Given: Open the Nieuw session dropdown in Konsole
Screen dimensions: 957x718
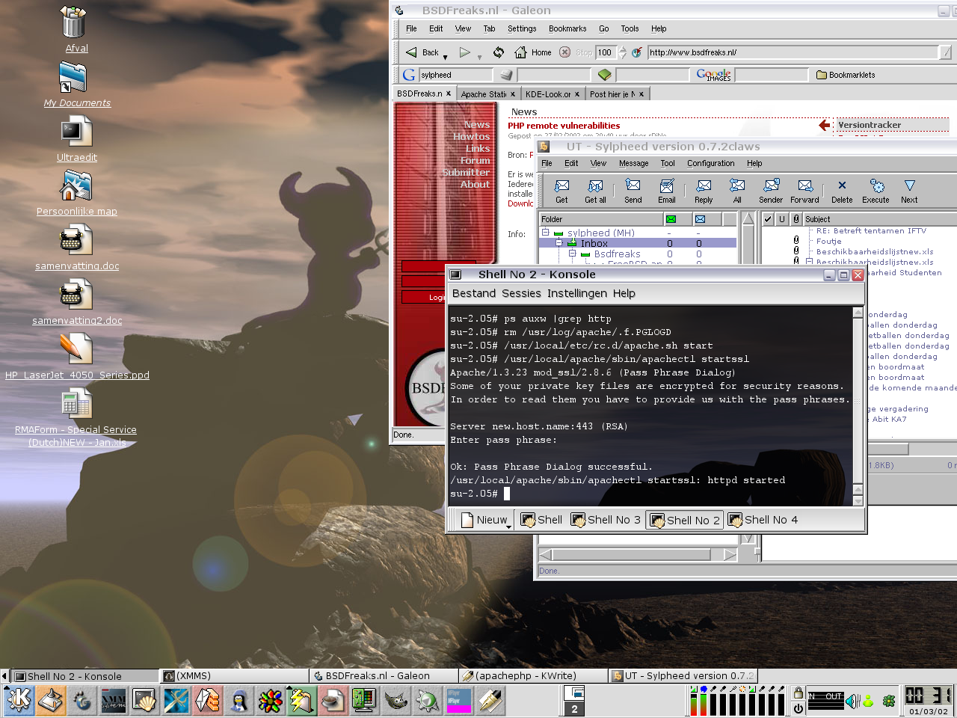Looking at the screenshot, I should pos(509,527).
